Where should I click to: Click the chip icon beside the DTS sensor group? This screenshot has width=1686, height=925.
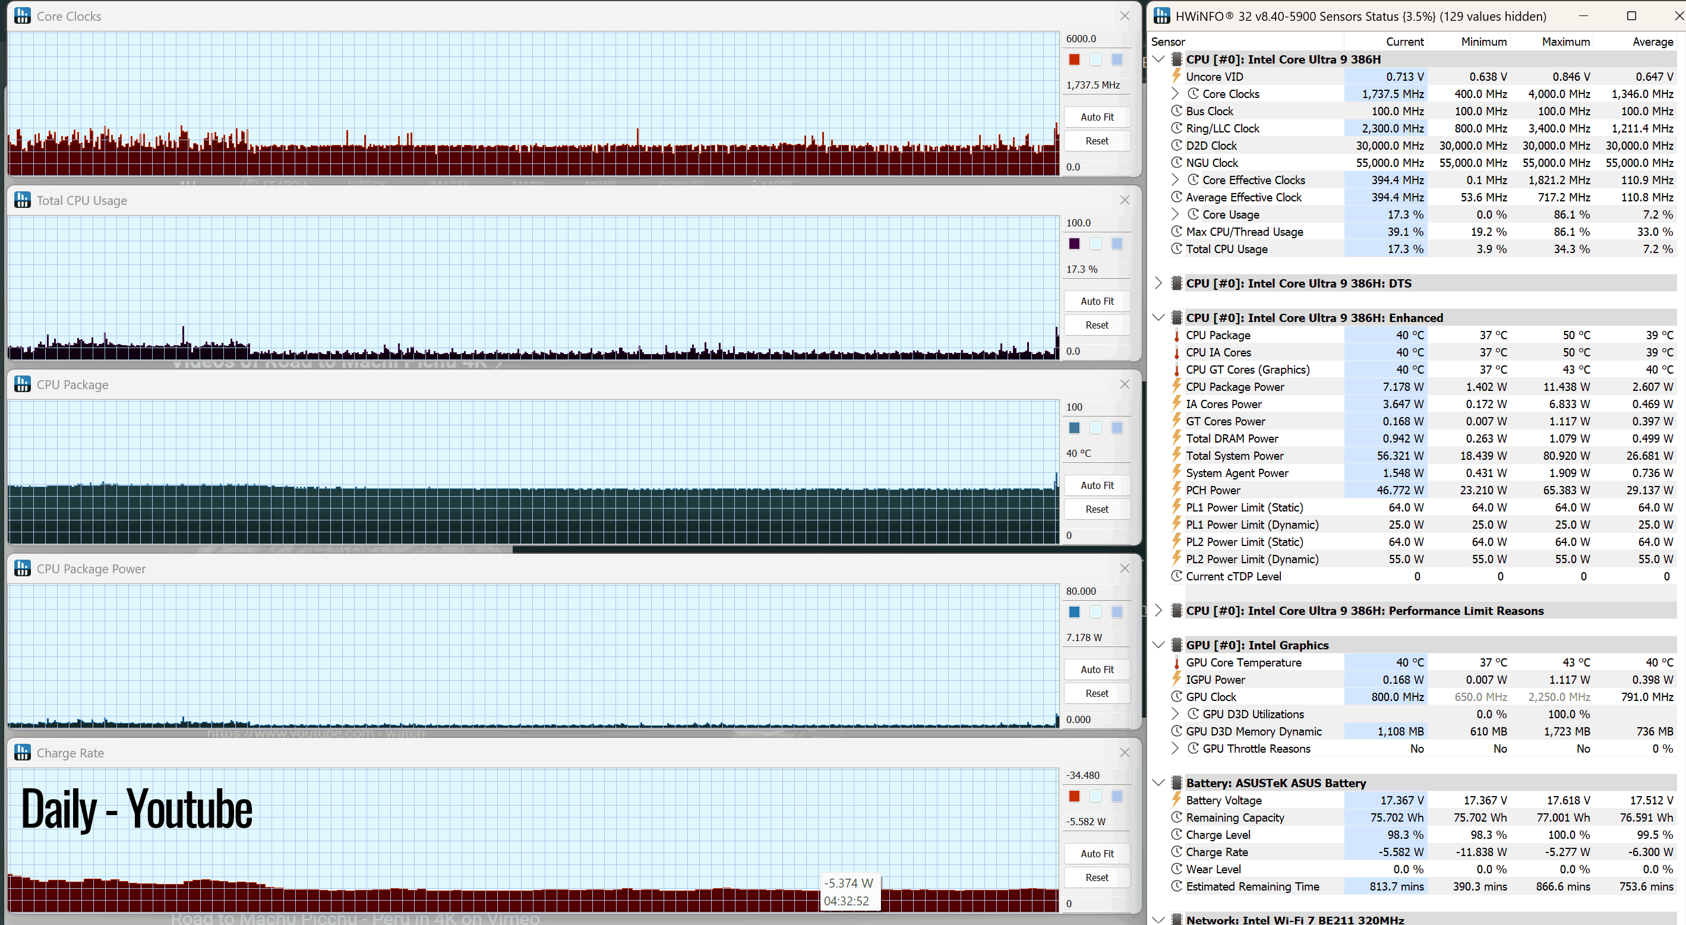point(1177,283)
